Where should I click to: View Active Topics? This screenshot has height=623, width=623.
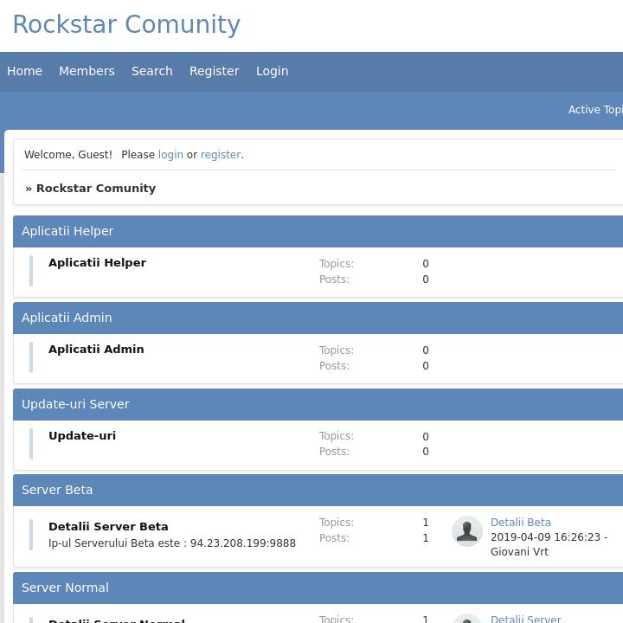click(x=594, y=110)
